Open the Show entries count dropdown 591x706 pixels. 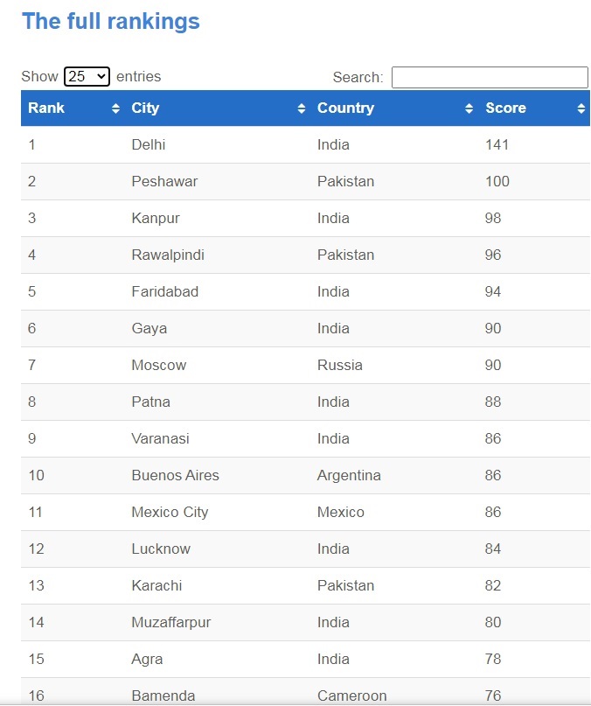coord(87,77)
